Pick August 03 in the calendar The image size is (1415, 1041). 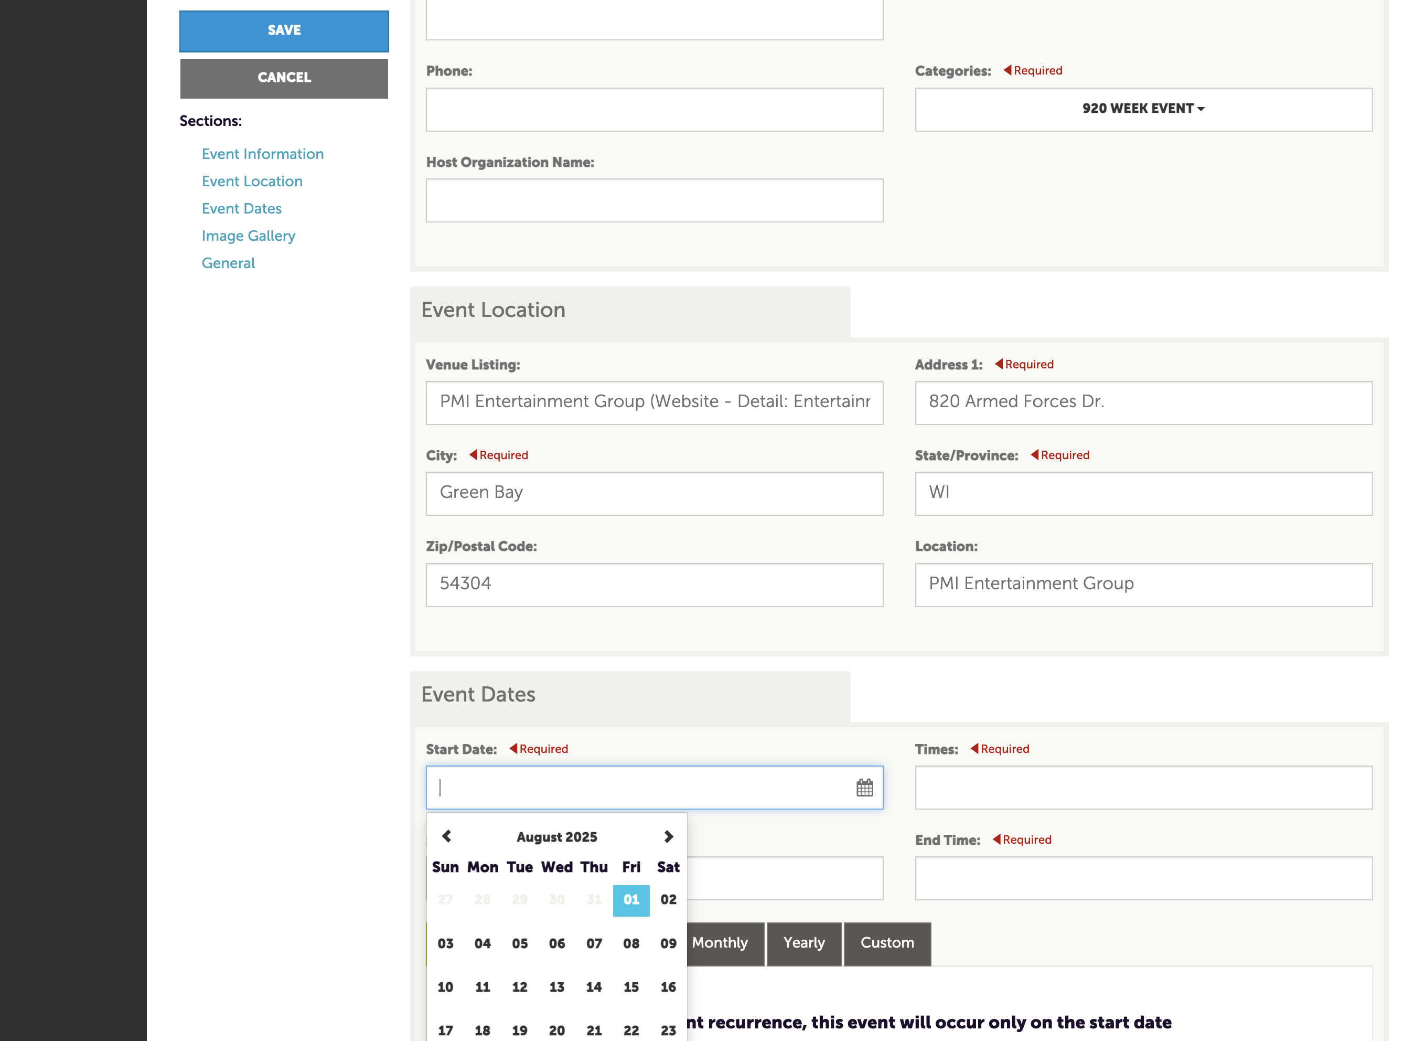click(445, 944)
